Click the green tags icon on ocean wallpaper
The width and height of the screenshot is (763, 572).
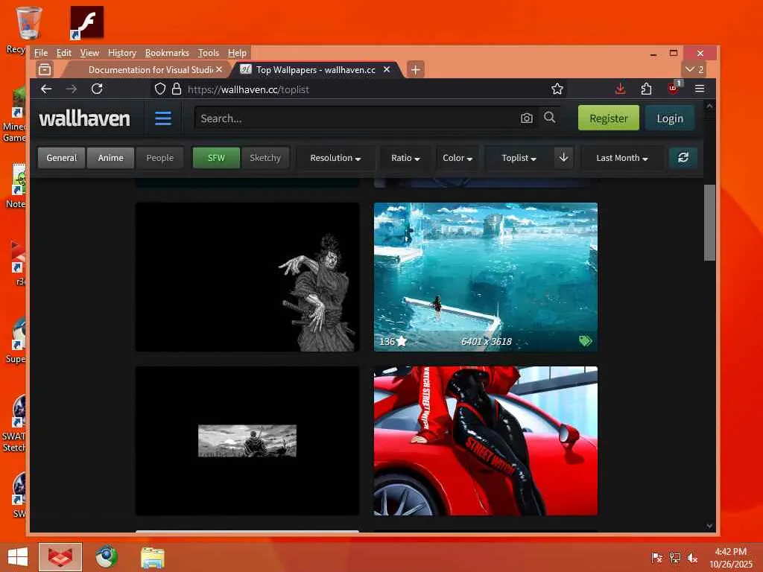(x=586, y=341)
